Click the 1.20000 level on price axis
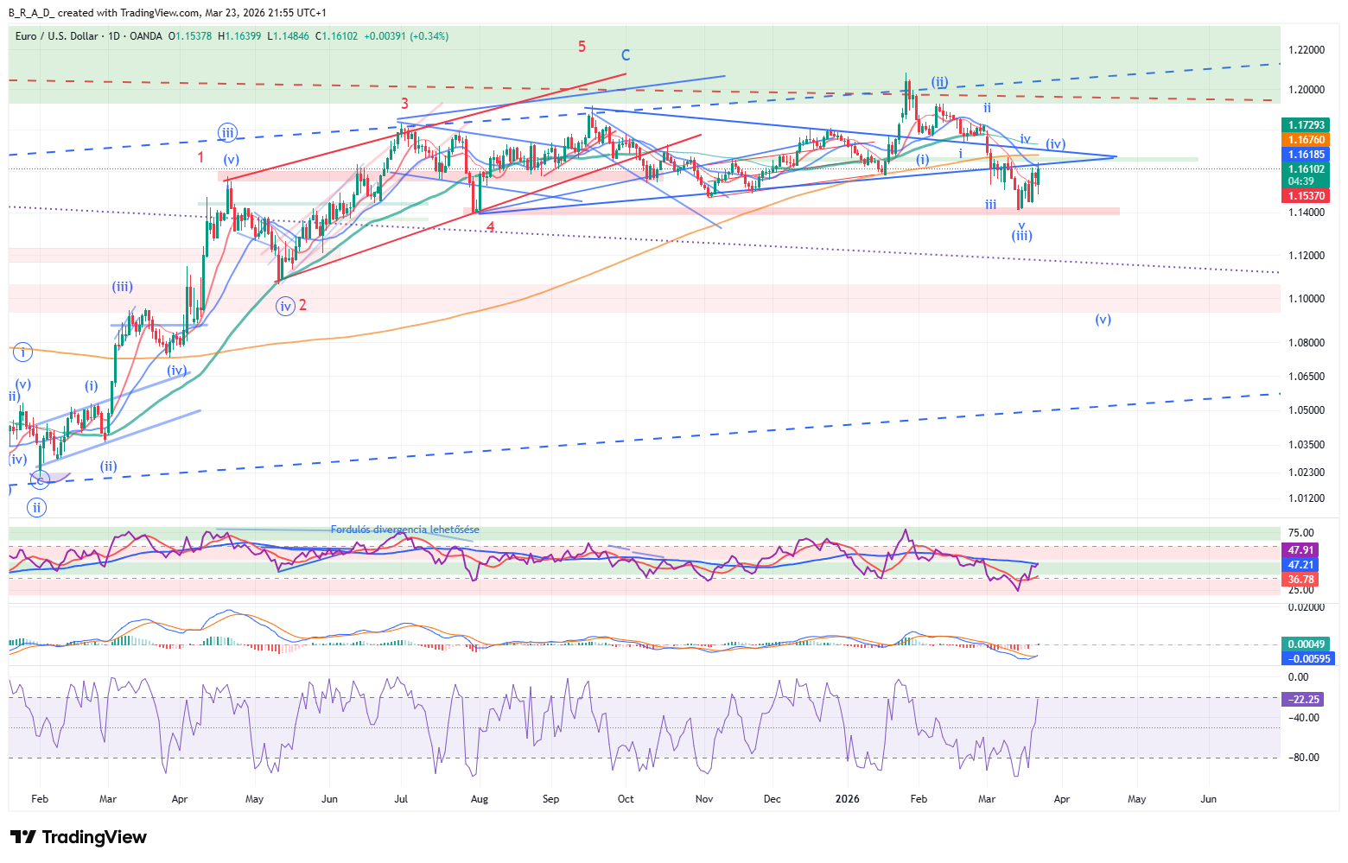 tap(1306, 90)
